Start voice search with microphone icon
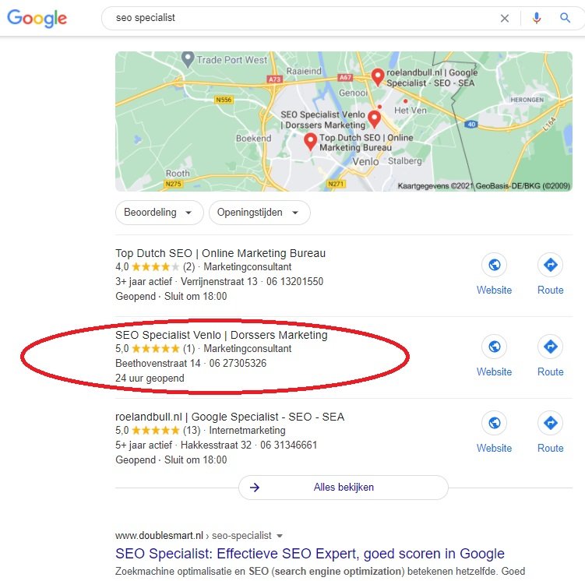This screenshot has width=585, height=581. (x=537, y=18)
